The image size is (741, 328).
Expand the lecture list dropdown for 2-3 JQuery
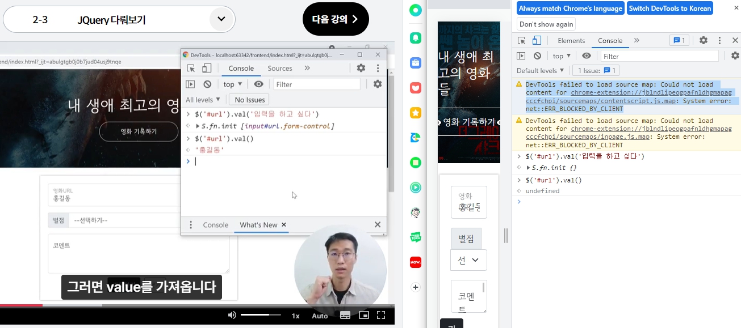pos(221,19)
